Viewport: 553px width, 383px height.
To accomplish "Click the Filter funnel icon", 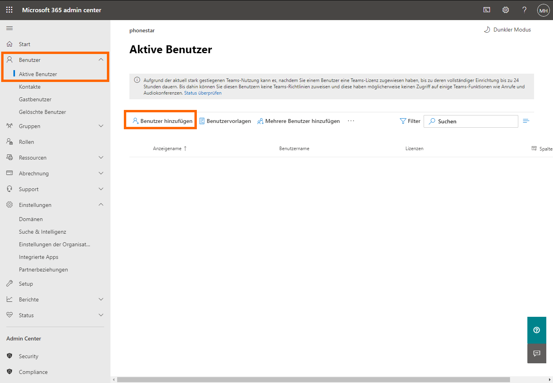I will [403, 121].
